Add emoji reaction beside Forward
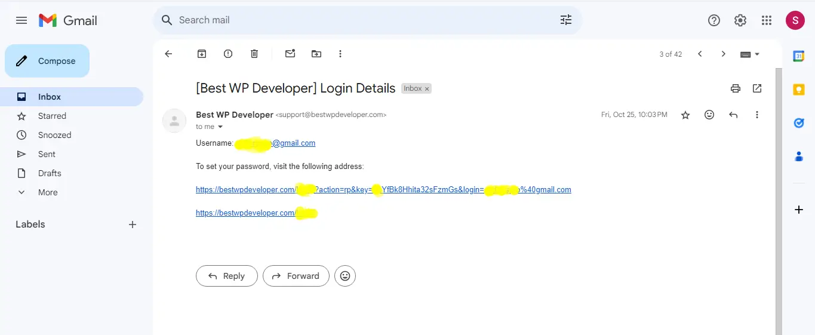 pyautogui.click(x=345, y=276)
